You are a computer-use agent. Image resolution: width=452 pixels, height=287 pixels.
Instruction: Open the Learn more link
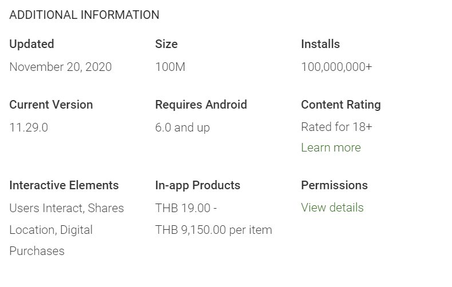[331, 148]
